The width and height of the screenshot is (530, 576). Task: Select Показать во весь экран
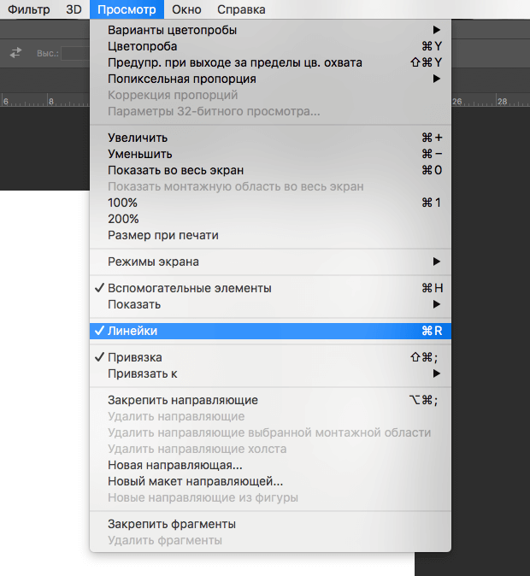pos(175,170)
